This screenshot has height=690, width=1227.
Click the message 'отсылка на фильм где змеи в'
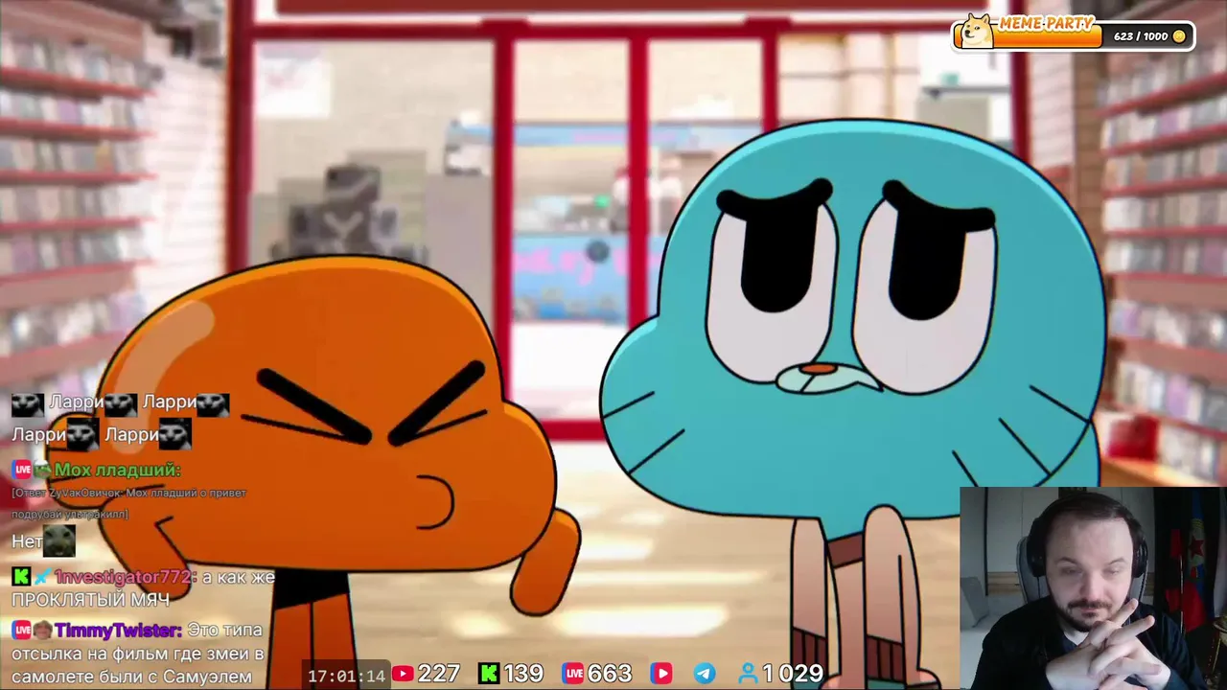(137, 654)
